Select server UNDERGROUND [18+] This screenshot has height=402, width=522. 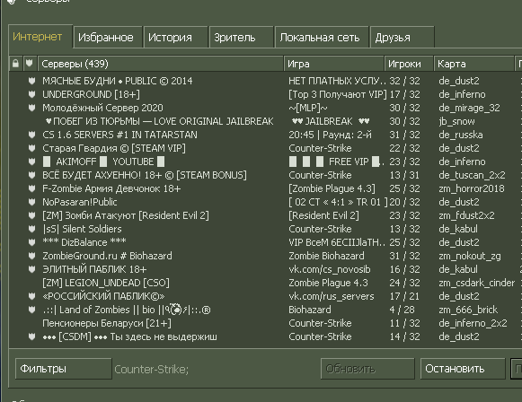click(92, 94)
